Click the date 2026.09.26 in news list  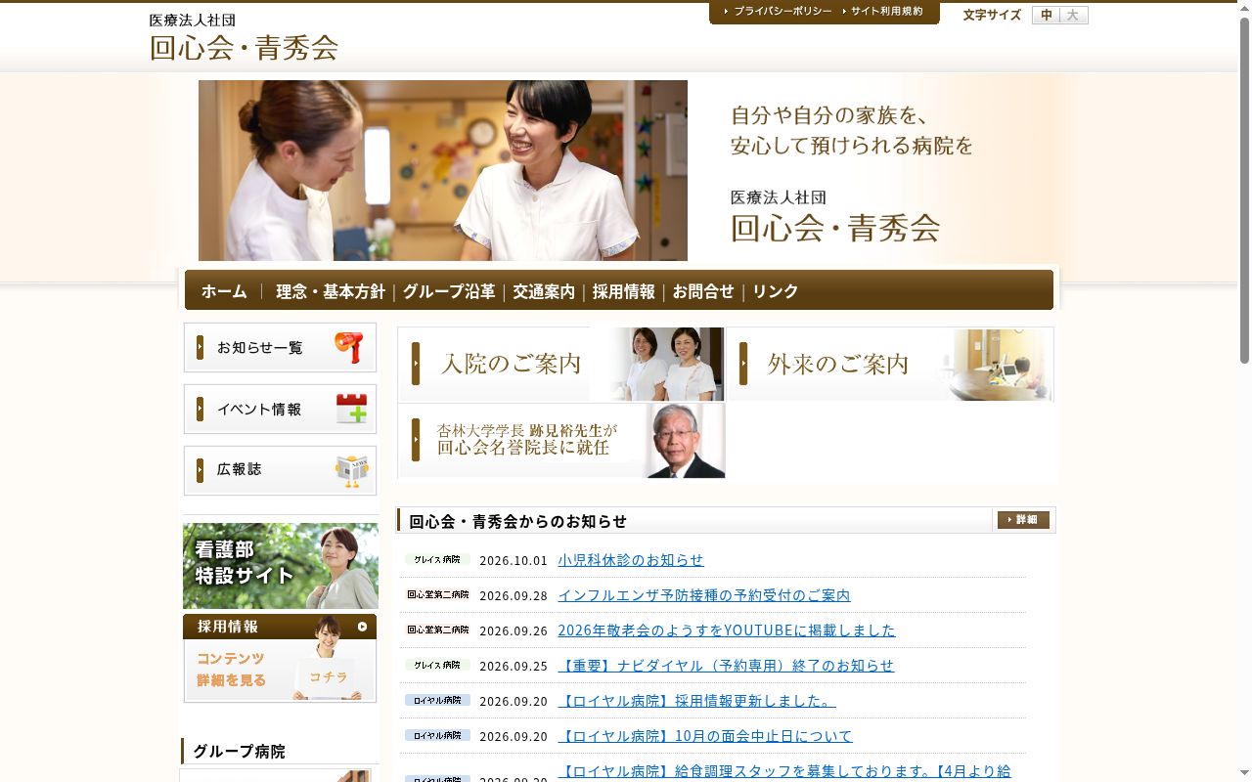[514, 630]
